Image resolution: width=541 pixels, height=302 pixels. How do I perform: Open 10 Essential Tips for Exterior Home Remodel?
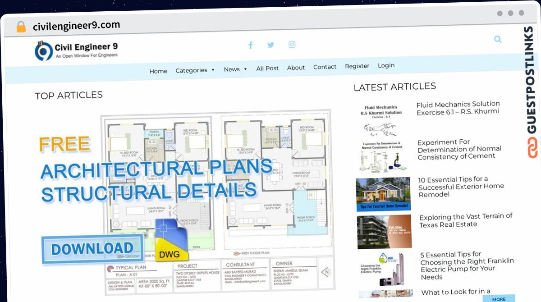coord(461,187)
